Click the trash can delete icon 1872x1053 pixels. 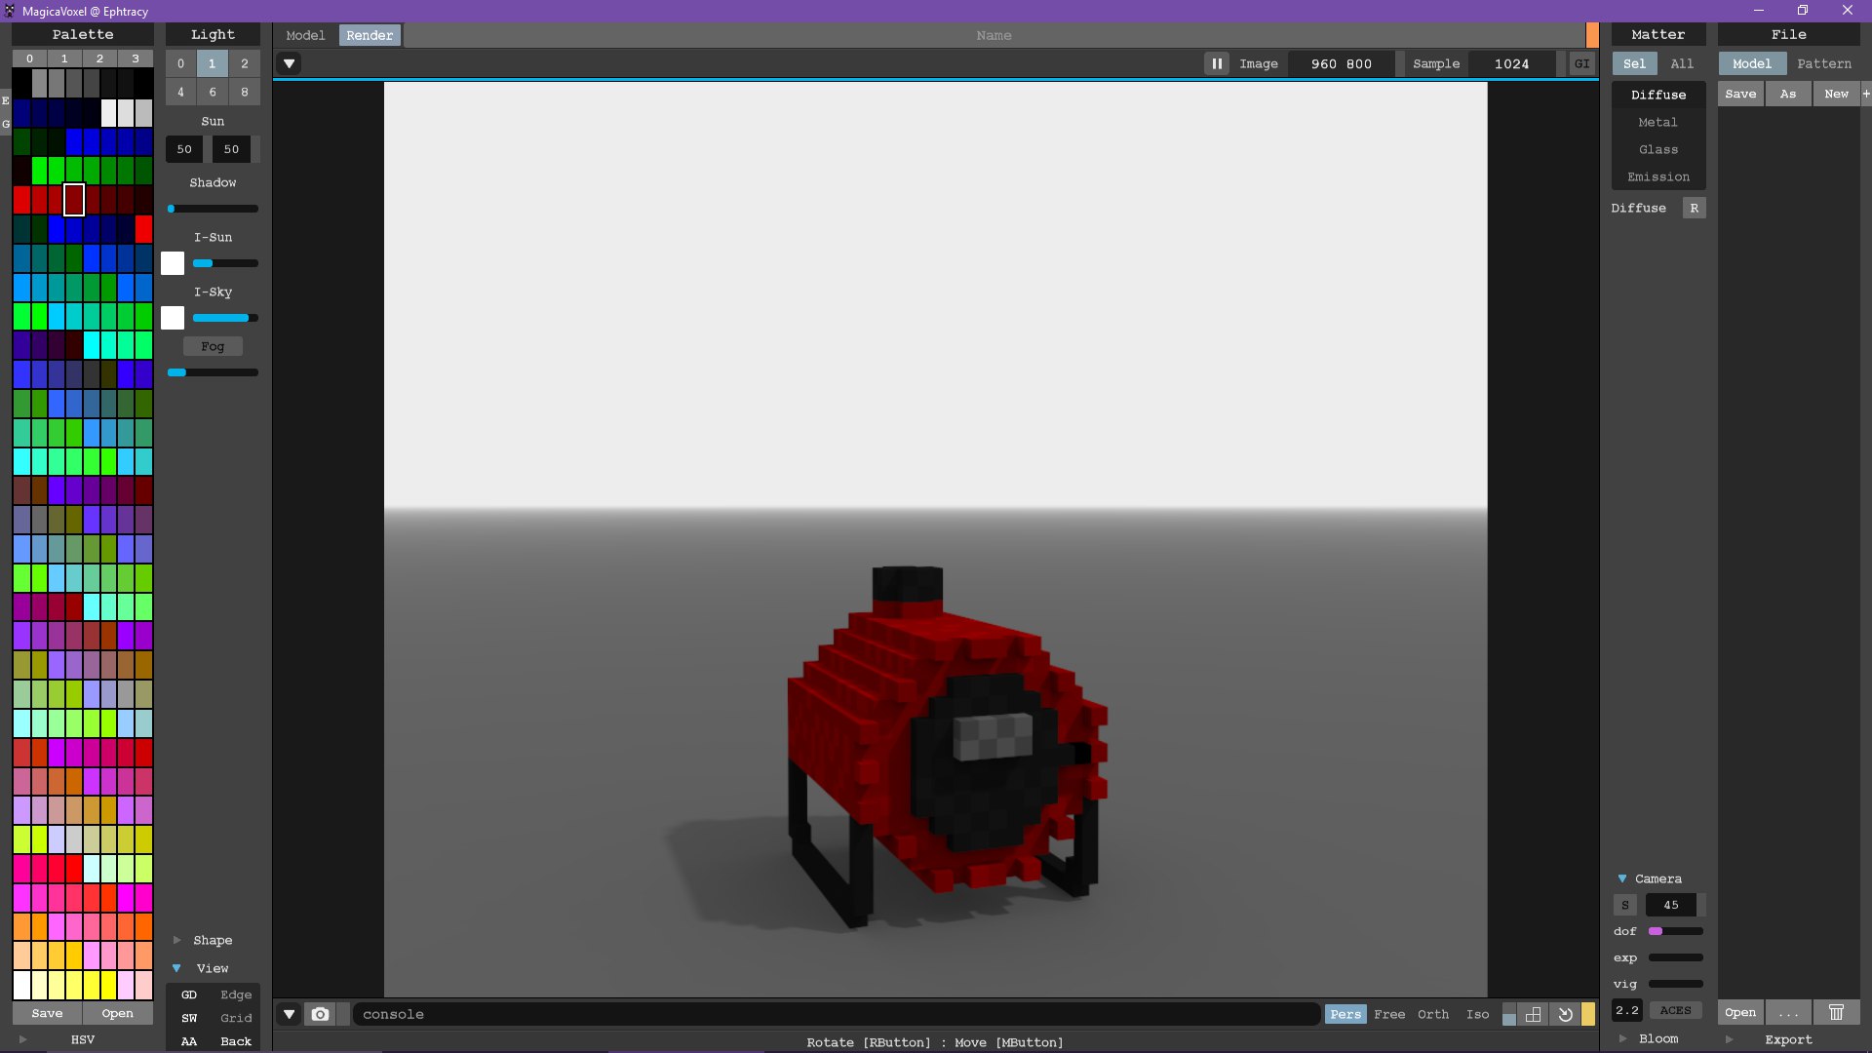pyautogui.click(x=1836, y=1012)
